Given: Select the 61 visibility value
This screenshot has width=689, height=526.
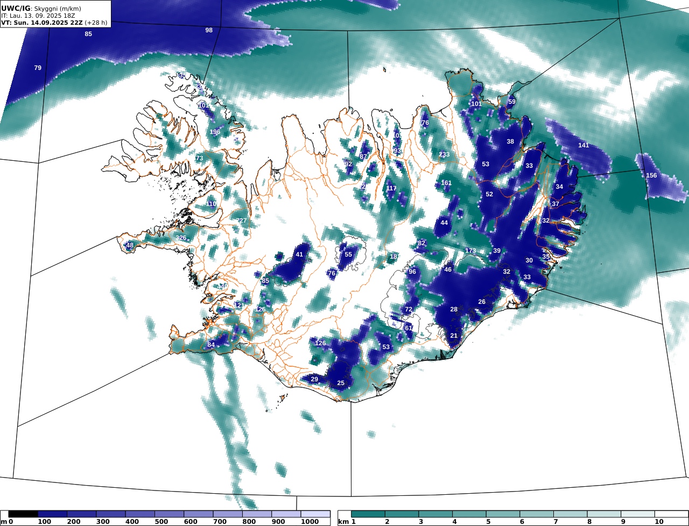Looking at the screenshot, I should [409, 328].
